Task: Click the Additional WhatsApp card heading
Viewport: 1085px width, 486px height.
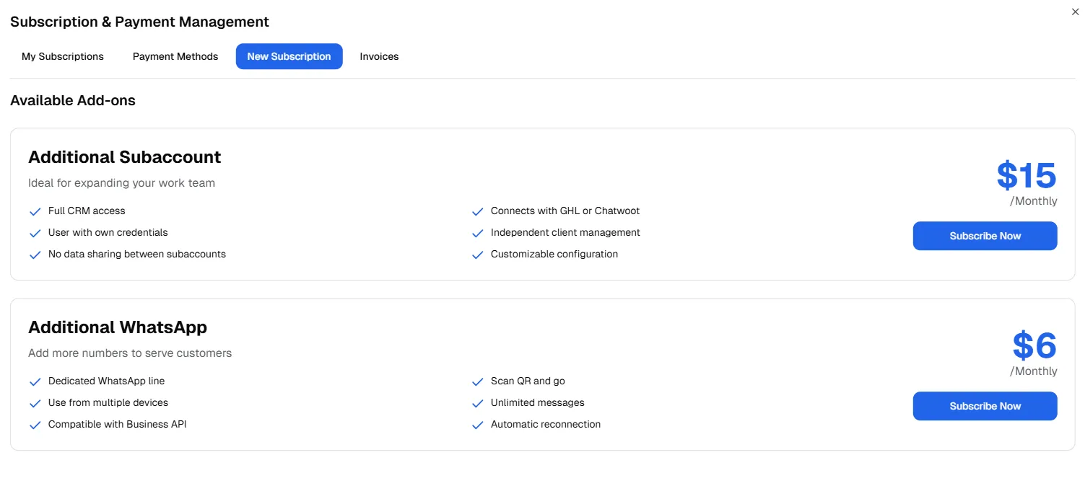Action: click(x=118, y=327)
